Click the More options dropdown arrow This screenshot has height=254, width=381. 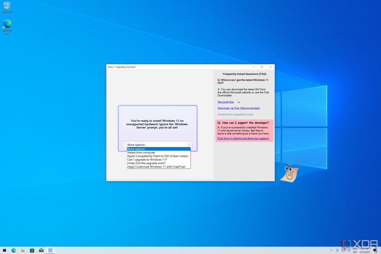189,145
